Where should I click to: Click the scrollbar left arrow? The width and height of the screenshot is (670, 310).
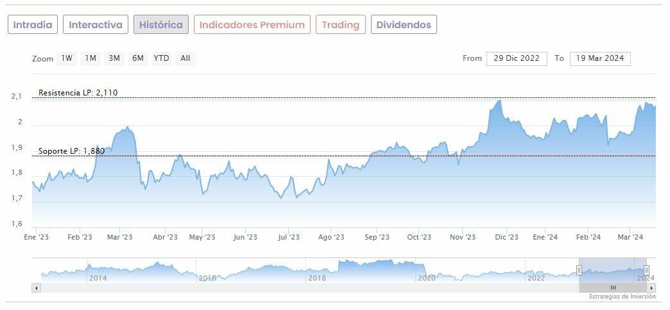[36, 288]
